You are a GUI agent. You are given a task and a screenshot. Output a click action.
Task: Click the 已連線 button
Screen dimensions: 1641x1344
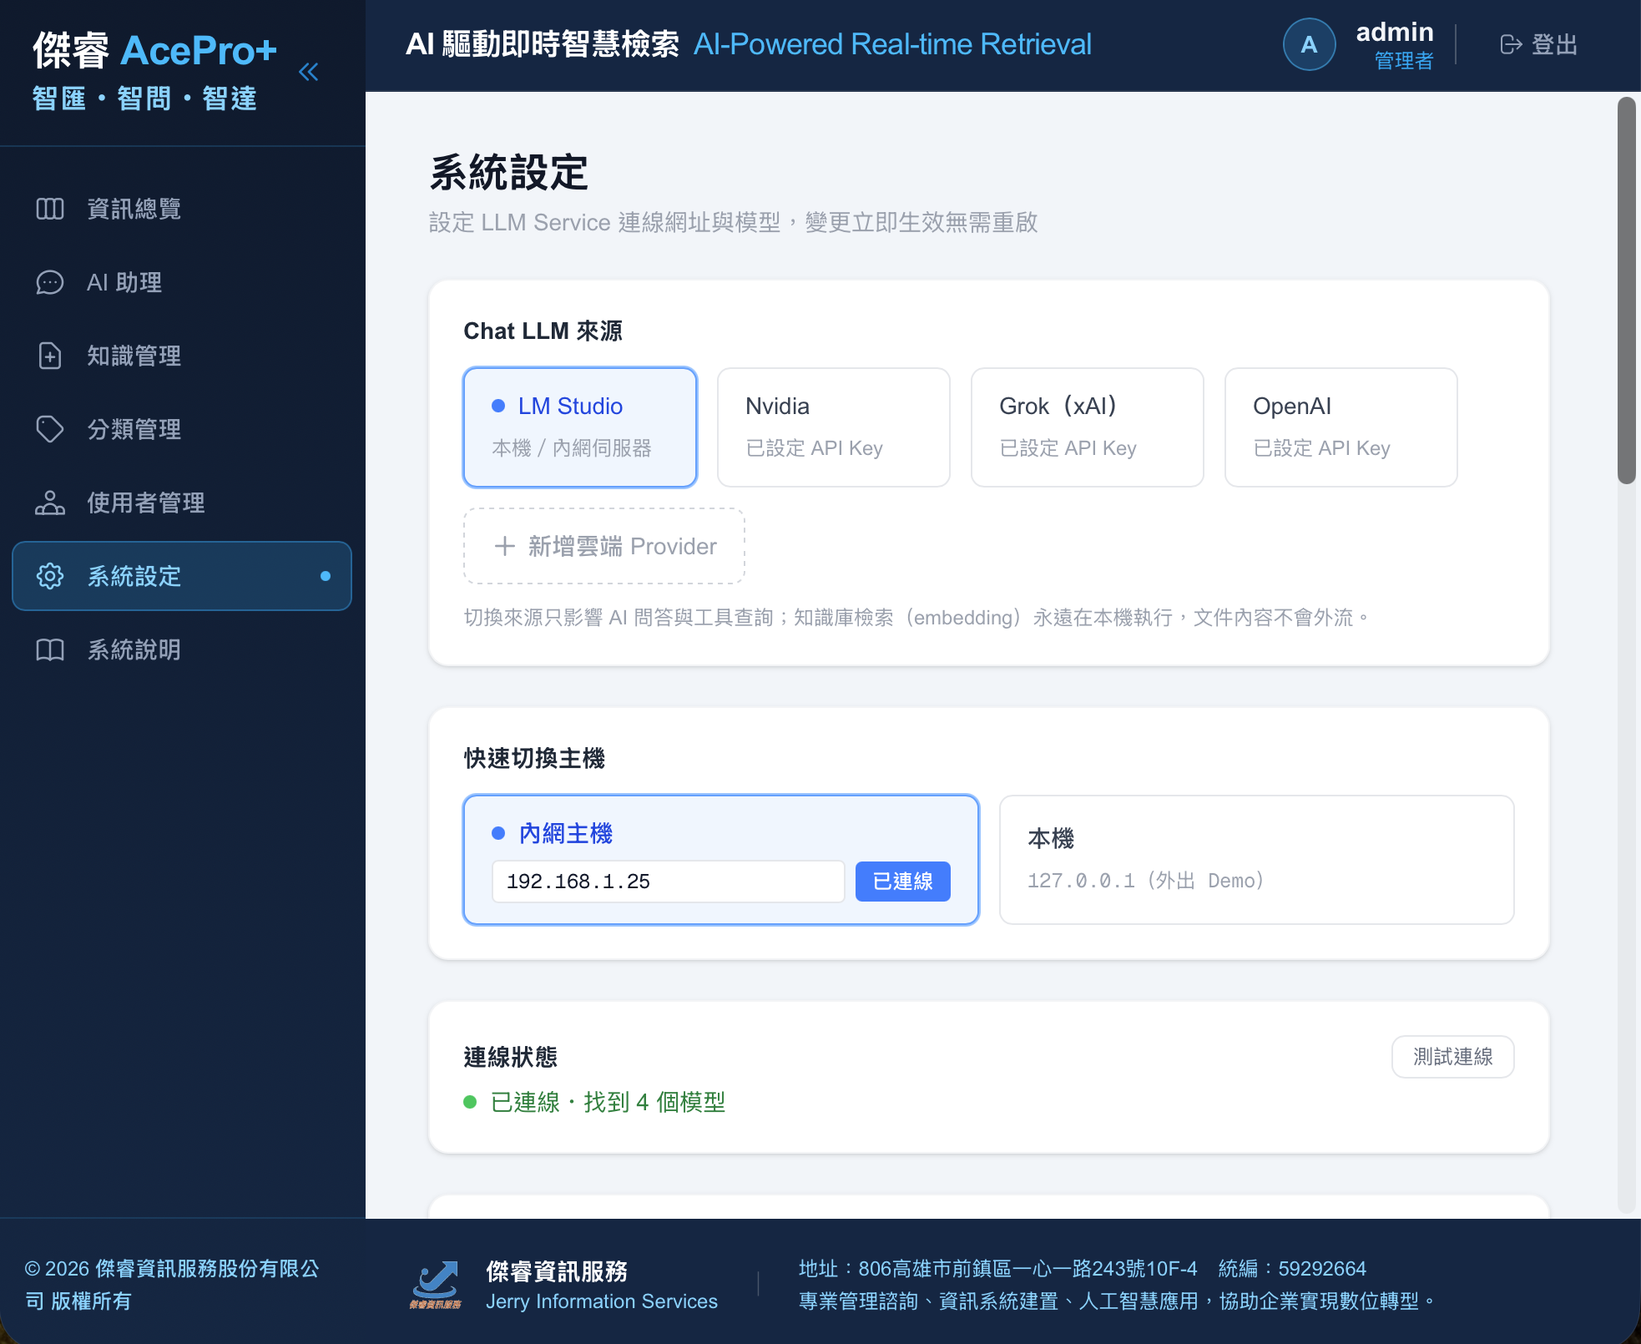903,882
